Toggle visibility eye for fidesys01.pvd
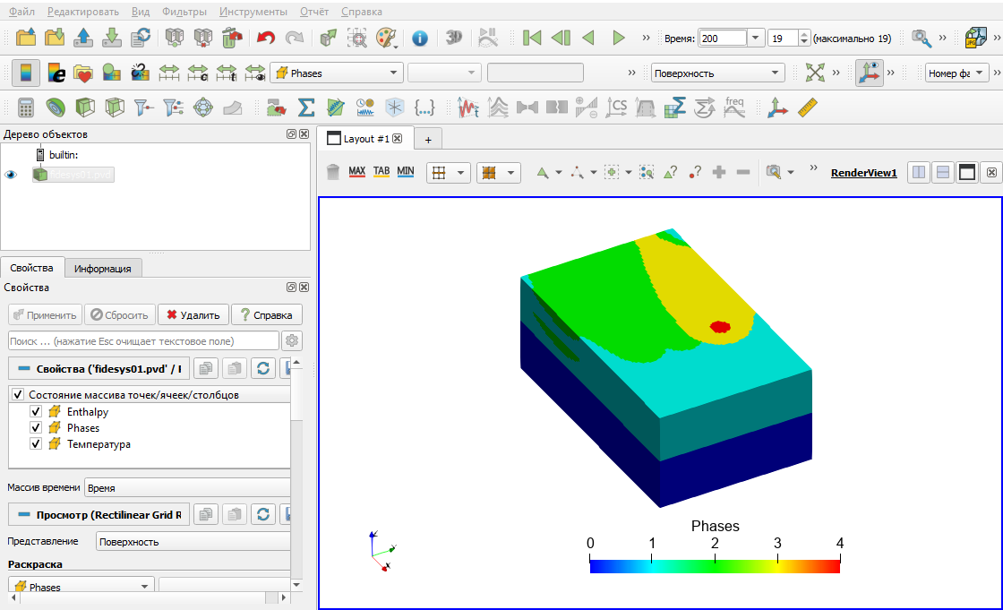 tap(11, 175)
